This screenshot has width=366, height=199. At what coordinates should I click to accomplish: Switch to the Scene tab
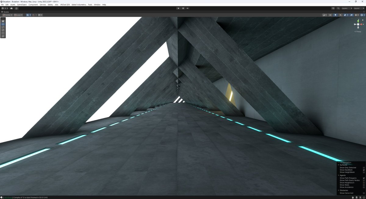pos(5,12)
